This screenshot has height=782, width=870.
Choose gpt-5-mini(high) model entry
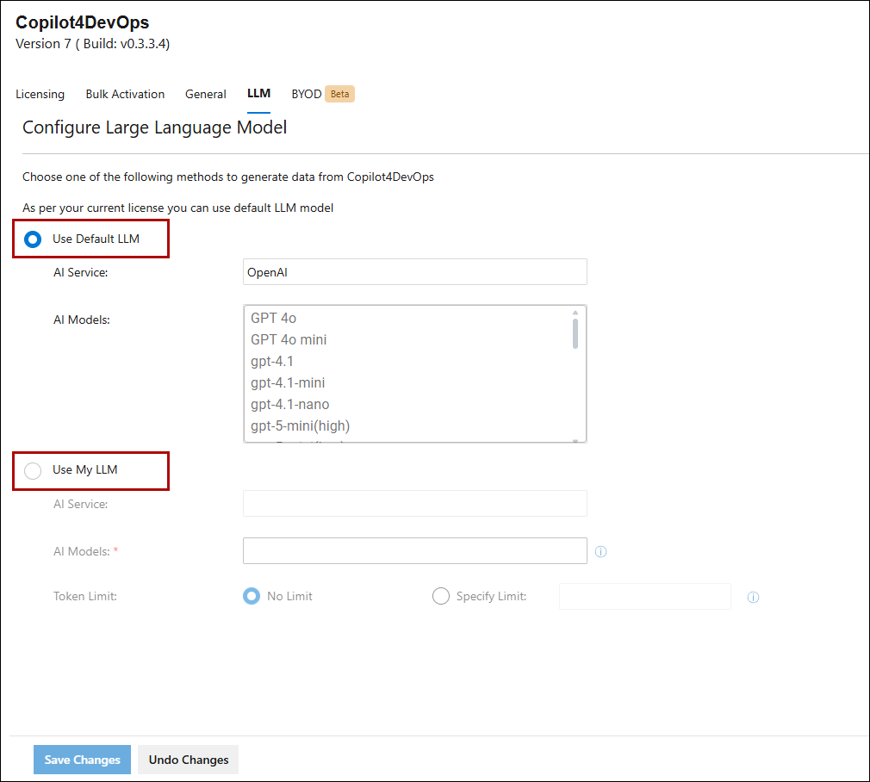point(300,426)
